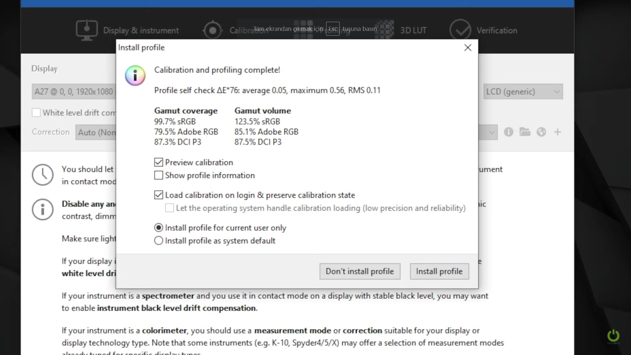Switch to the Verification tab
Image resolution: width=631 pixels, height=355 pixels.
coord(497,31)
